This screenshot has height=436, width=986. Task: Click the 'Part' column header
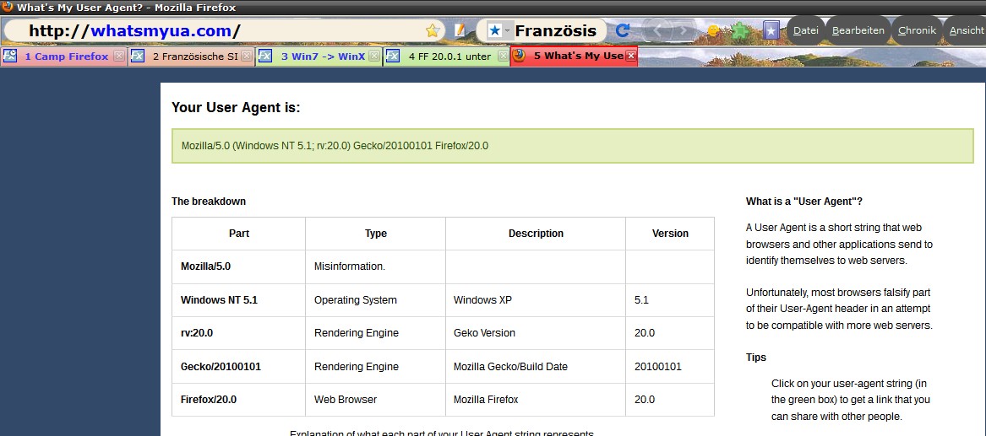click(239, 234)
